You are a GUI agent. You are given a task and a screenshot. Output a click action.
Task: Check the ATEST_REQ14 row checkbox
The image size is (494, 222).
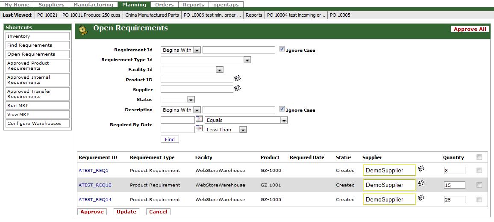pyautogui.click(x=479, y=200)
